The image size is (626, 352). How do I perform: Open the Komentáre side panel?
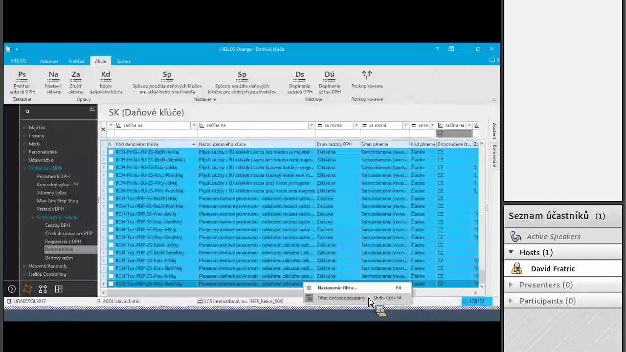coord(494,155)
